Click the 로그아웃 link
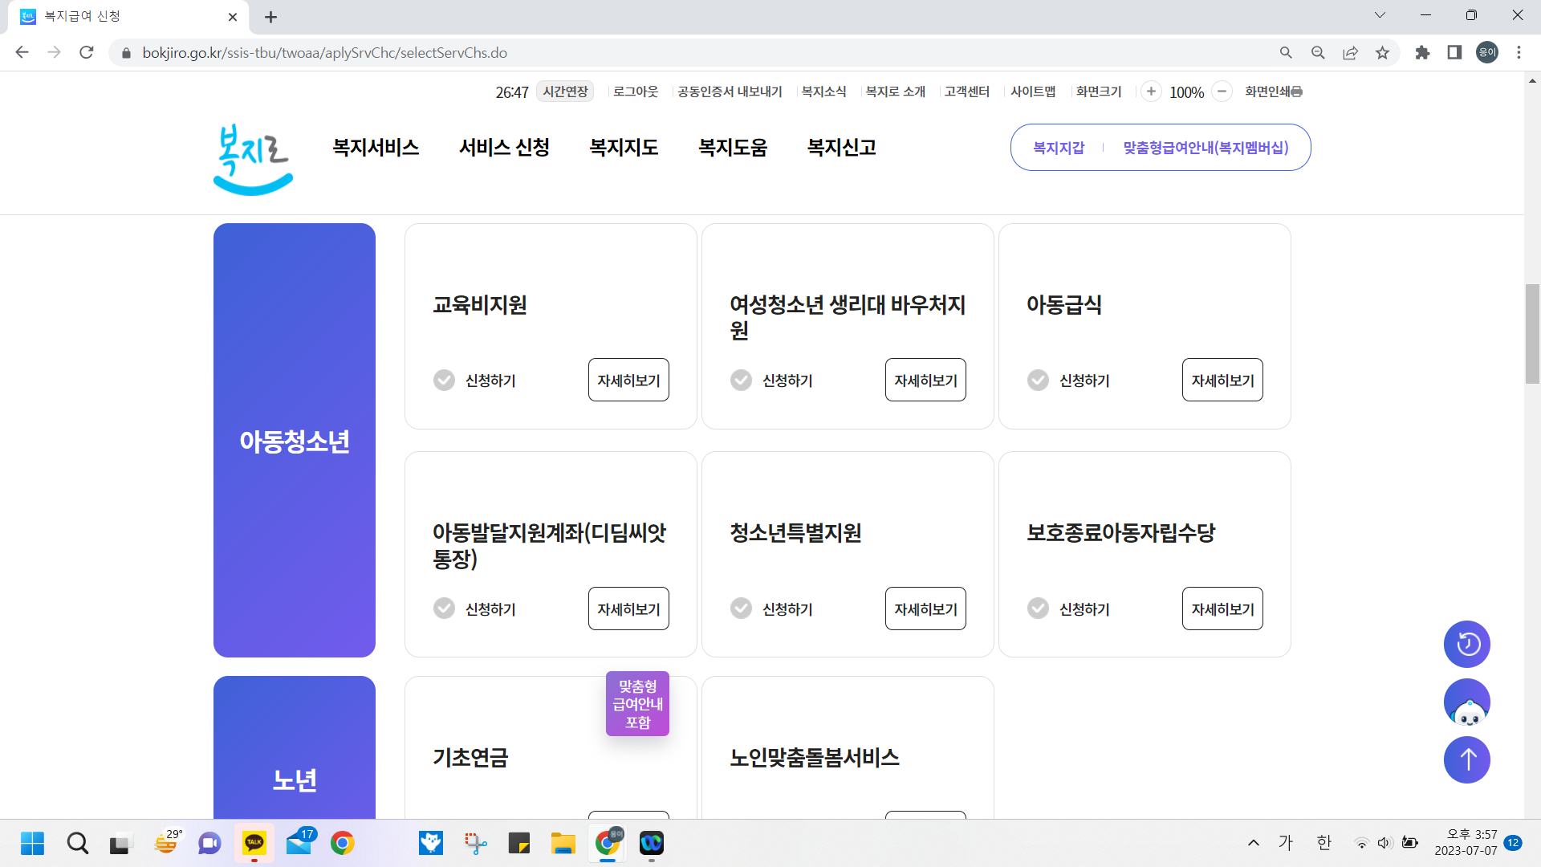 coord(635,92)
